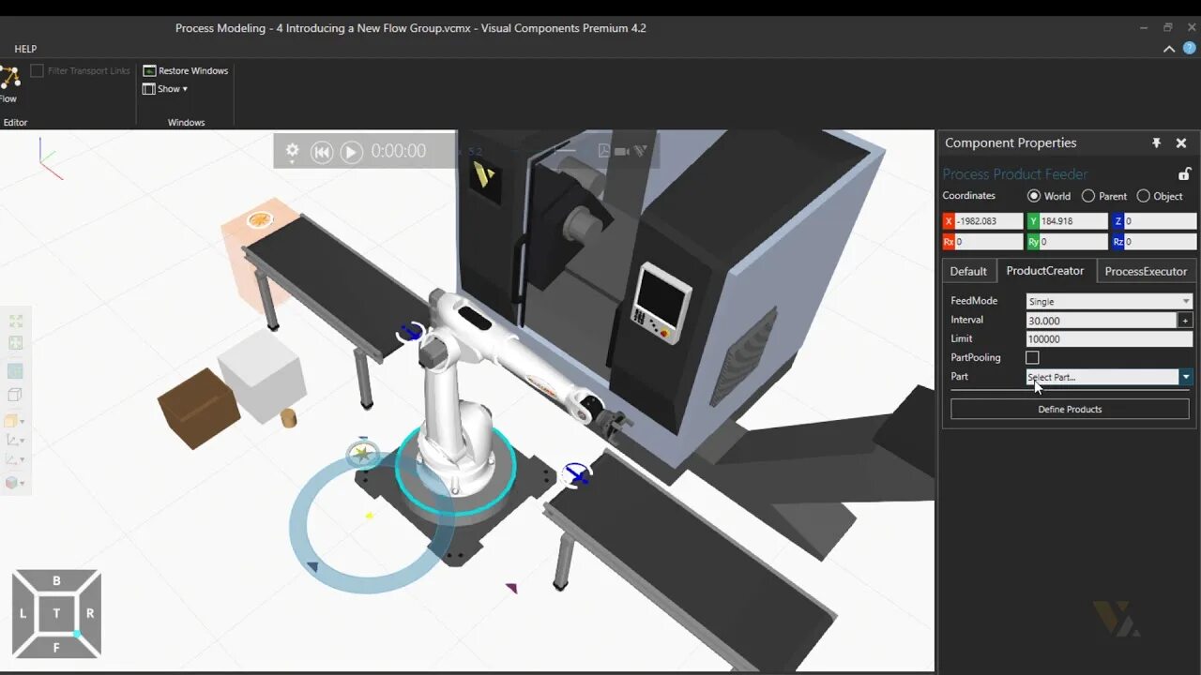Click the Process Product Feeder name
Screen dimensions: 1201x675
pos(1015,174)
